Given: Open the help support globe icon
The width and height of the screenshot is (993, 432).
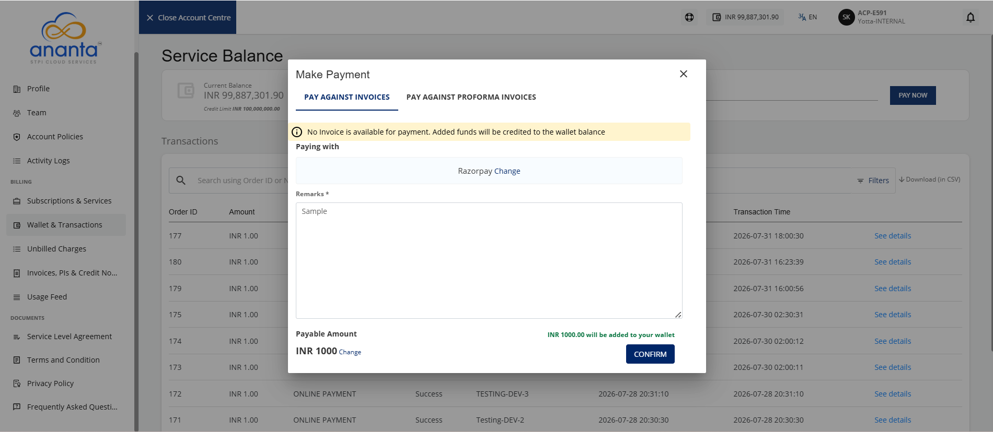Looking at the screenshot, I should 689,17.
